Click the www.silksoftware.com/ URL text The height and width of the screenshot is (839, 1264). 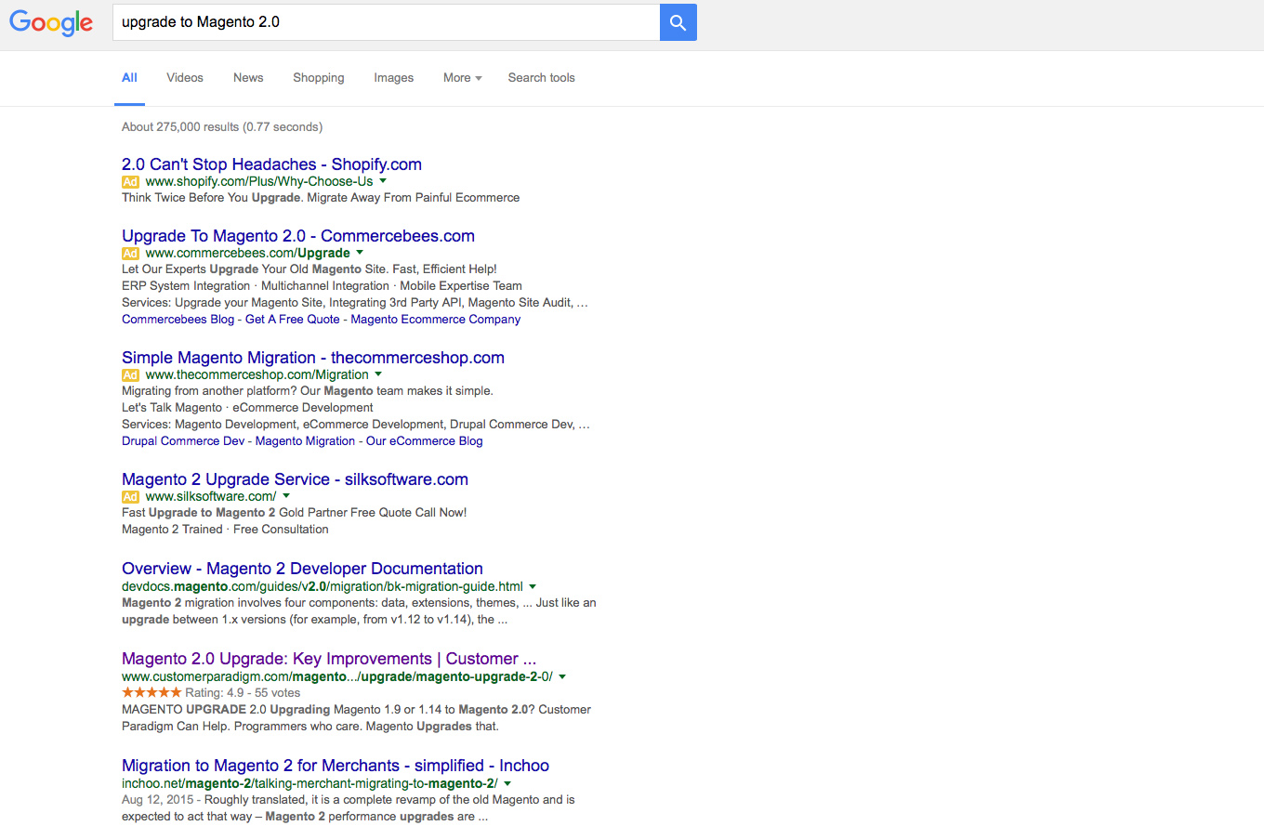pos(211,497)
